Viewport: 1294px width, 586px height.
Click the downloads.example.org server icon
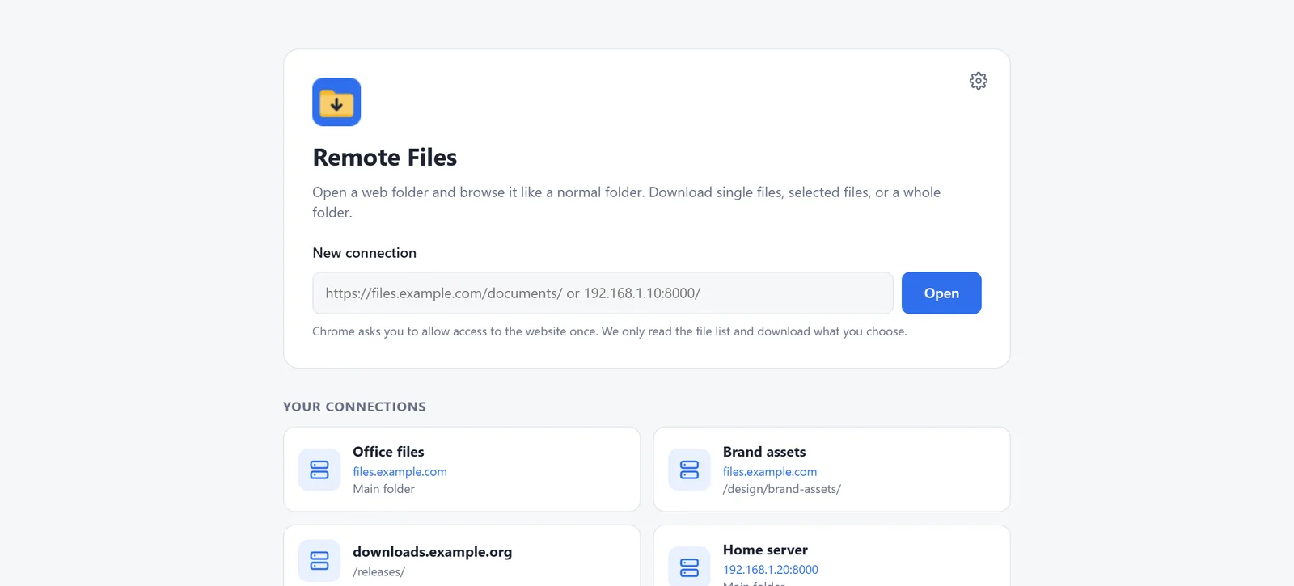coord(319,561)
